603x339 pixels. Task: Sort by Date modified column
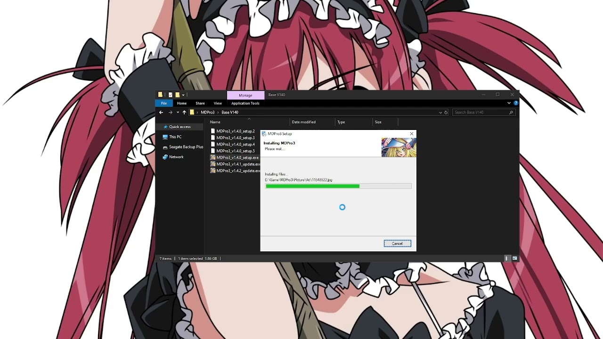pos(304,122)
